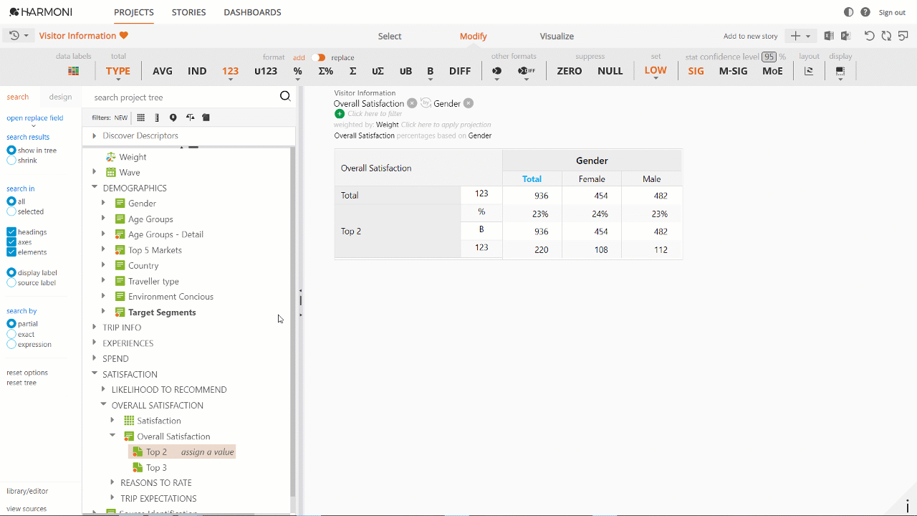
Task: Select 'source label' radio option
Action: (11, 282)
